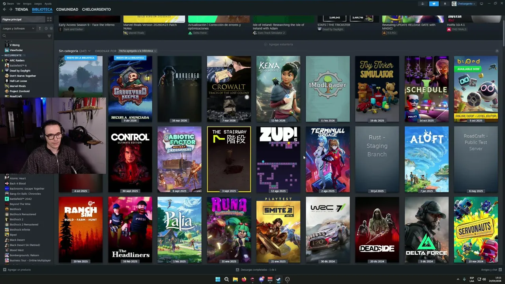505x284 pixels.
Task: Open Amigos y chat
Action: coord(491,270)
